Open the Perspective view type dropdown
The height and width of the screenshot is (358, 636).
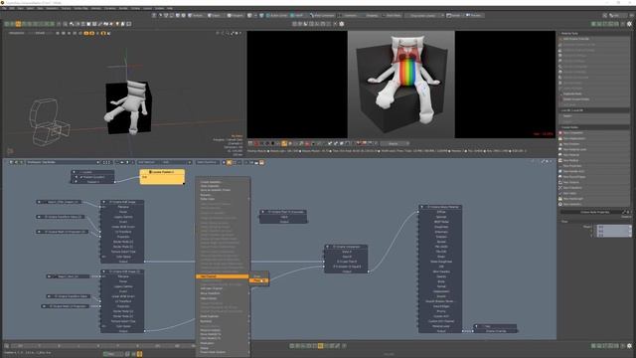(16, 33)
